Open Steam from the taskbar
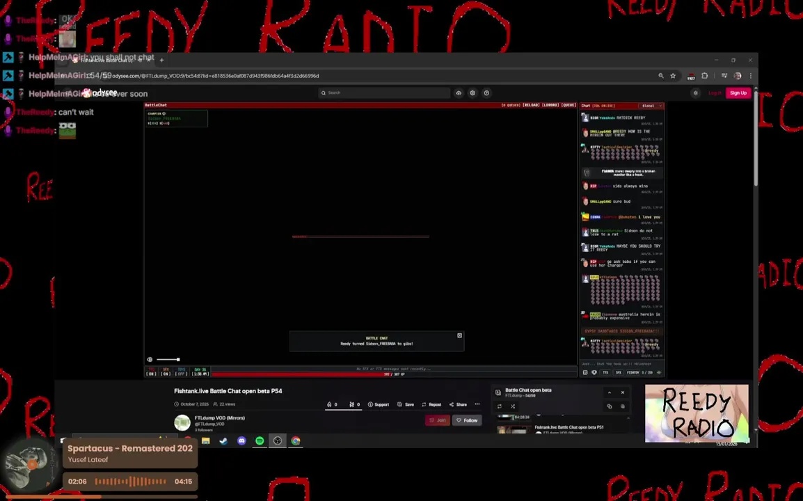The height and width of the screenshot is (501, 803). click(224, 440)
